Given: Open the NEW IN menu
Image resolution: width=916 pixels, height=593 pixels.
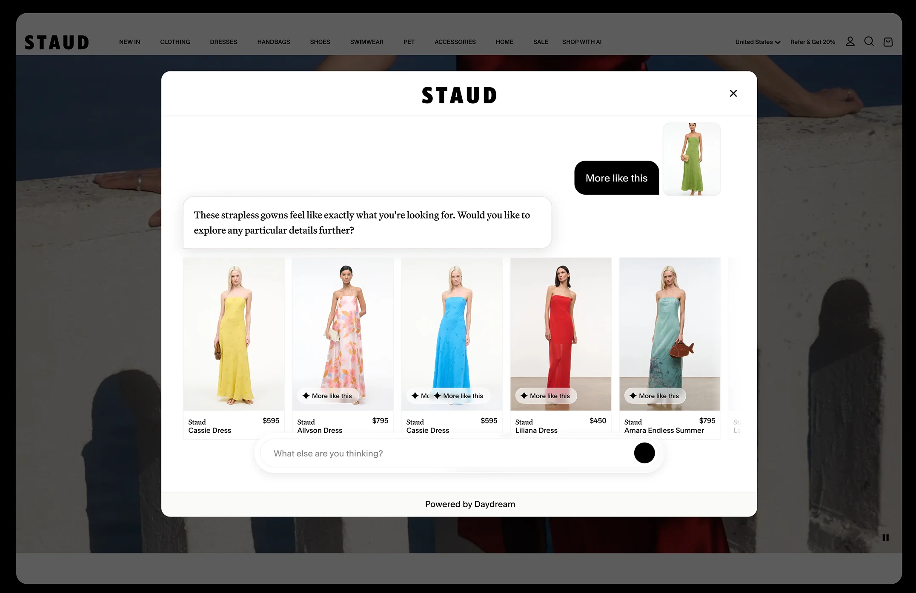Looking at the screenshot, I should point(129,42).
